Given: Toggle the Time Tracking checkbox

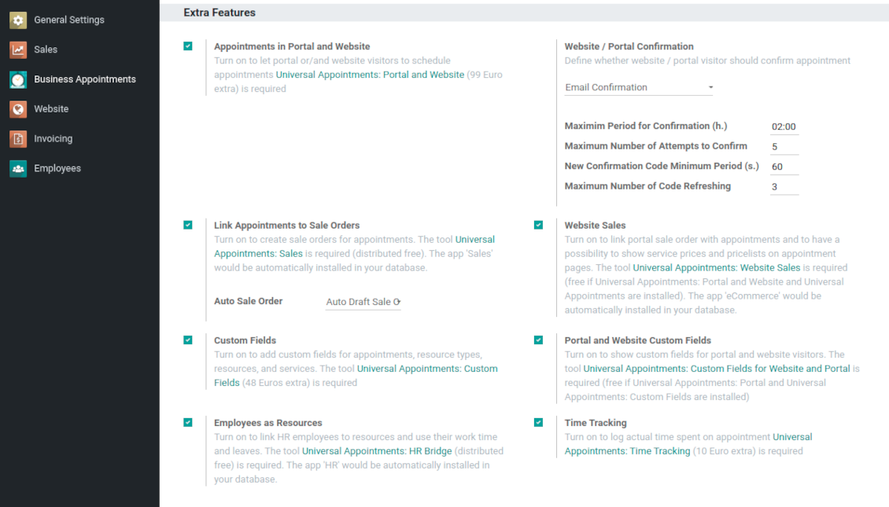Looking at the screenshot, I should (538, 422).
